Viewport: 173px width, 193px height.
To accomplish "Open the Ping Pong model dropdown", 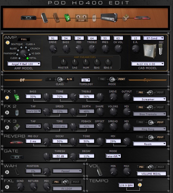I will [x=149, y=129].
